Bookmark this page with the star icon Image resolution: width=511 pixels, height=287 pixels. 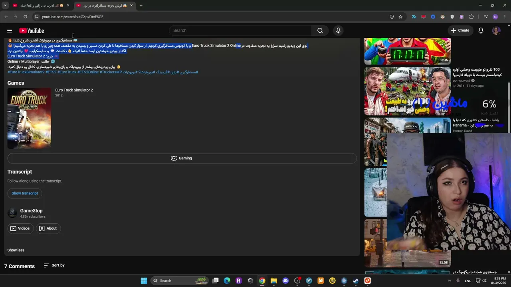coord(400,17)
